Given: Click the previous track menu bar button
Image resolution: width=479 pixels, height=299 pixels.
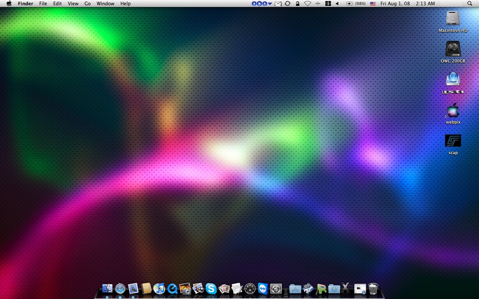Looking at the screenshot, I should (254, 4).
